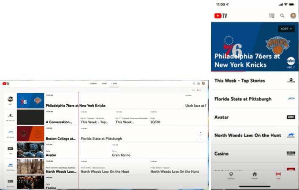Open the SORT dropdown in the mobile app
This screenshot has width=299, height=190.
click(286, 29)
